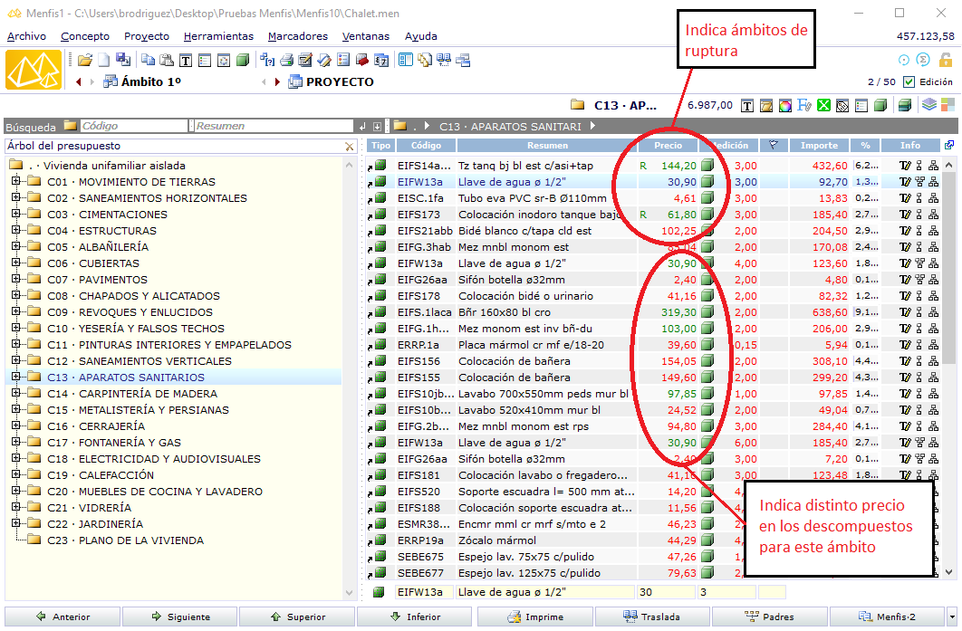Click the hierarchy icon in the EIFS14a row
Viewport: 962px width, 631px height.
pyautogui.click(x=933, y=166)
